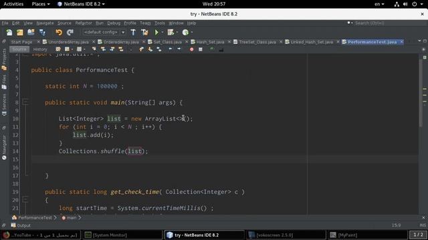Screen dimensions: 428x240
Task: Click the Clean and Build Project icon
Action: 144,33
